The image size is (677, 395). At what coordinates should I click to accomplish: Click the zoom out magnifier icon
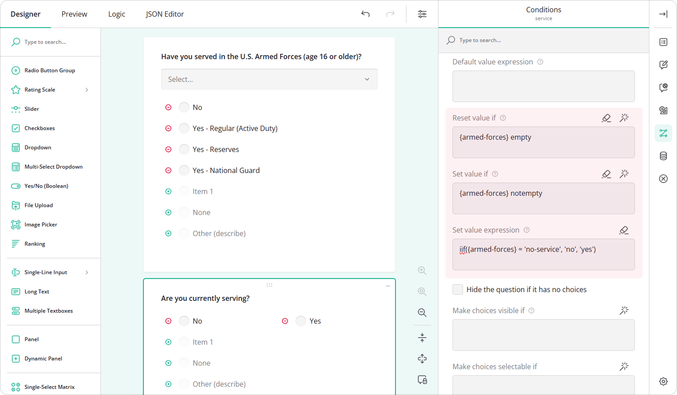[422, 313]
